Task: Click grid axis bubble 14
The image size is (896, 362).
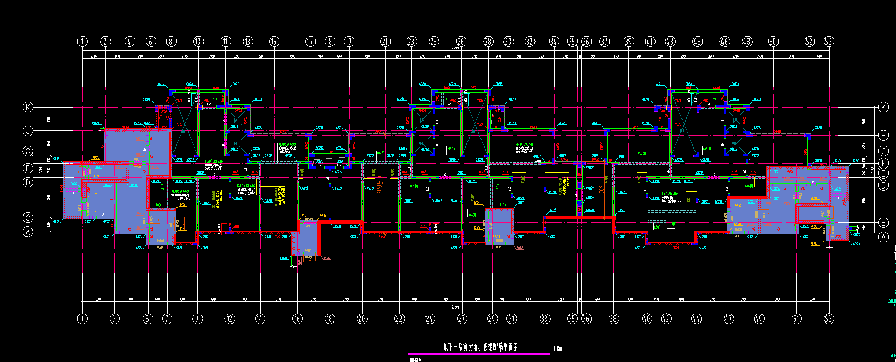Action: [260, 318]
